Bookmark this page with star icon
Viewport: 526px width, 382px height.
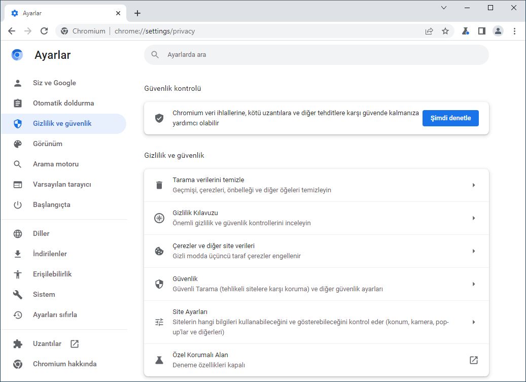point(445,31)
